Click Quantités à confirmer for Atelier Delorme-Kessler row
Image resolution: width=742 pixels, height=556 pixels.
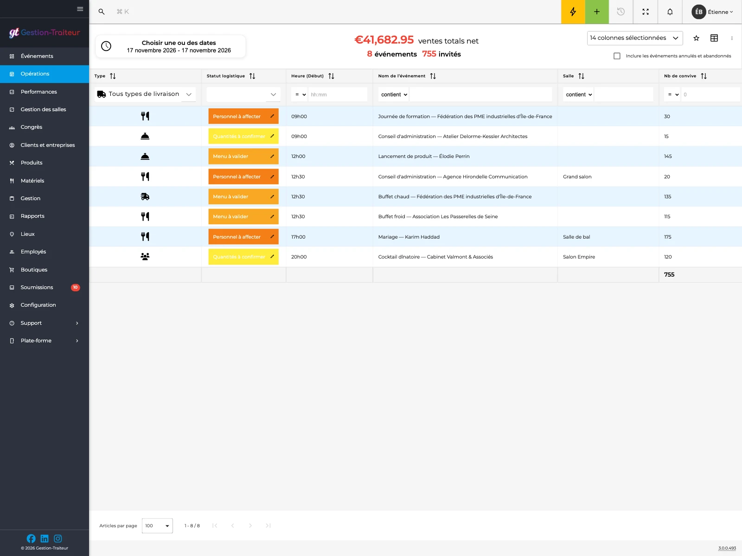[x=243, y=136]
